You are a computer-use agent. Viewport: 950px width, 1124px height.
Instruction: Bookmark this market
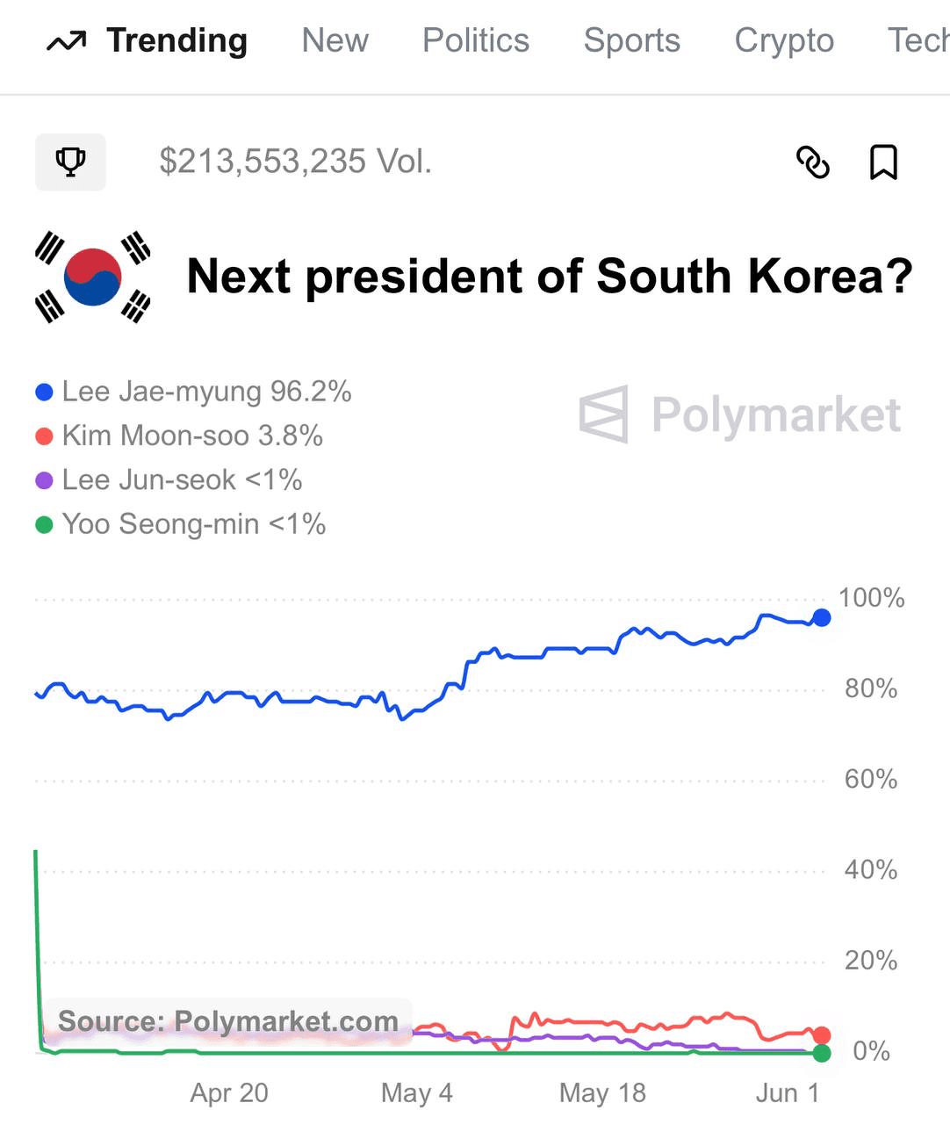883,162
